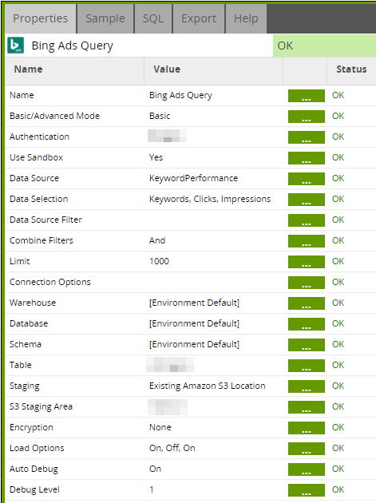Edit the Use Sandbox Yes setting

(x=156, y=157)
